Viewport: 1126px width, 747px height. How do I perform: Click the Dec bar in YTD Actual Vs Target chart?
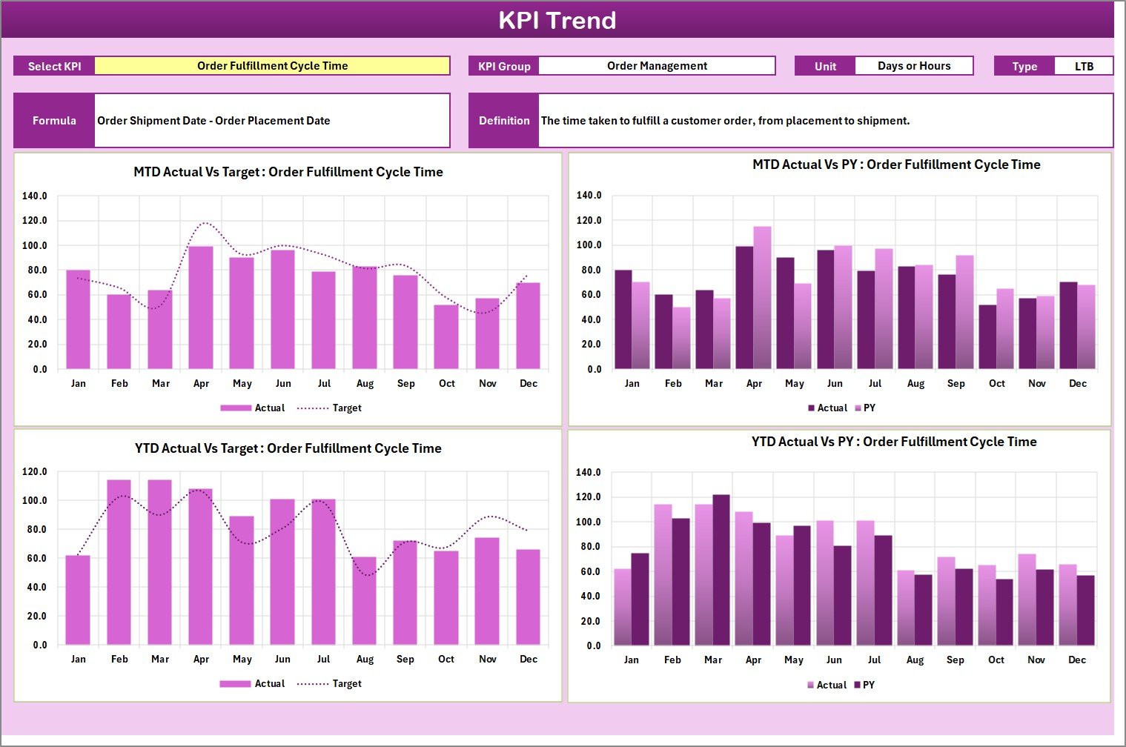tap(528, 597)
